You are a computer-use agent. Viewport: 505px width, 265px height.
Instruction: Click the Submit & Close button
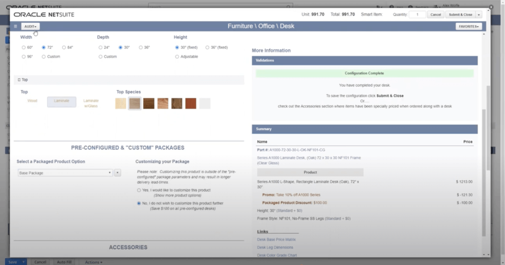[460, 15]
